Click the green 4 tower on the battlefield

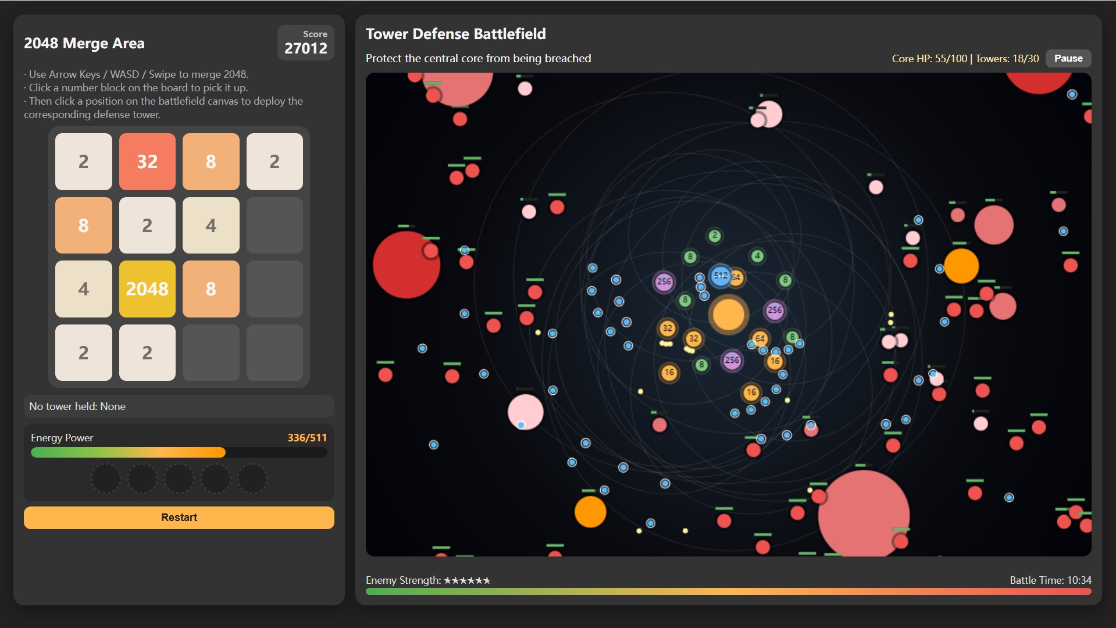tap(757, 256)
